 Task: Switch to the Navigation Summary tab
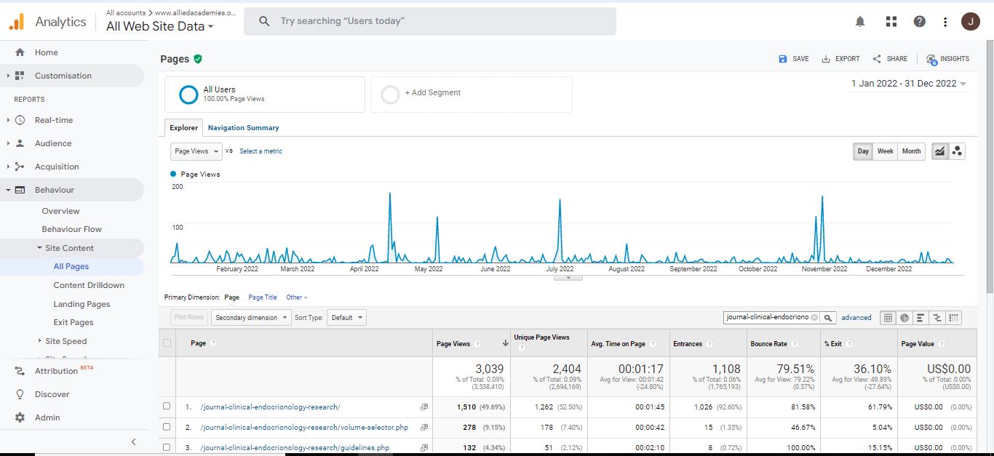(243, 128)
